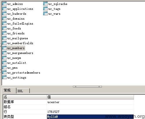Select the uc_settings table name

pyautogui.click(x=17, y=78)
